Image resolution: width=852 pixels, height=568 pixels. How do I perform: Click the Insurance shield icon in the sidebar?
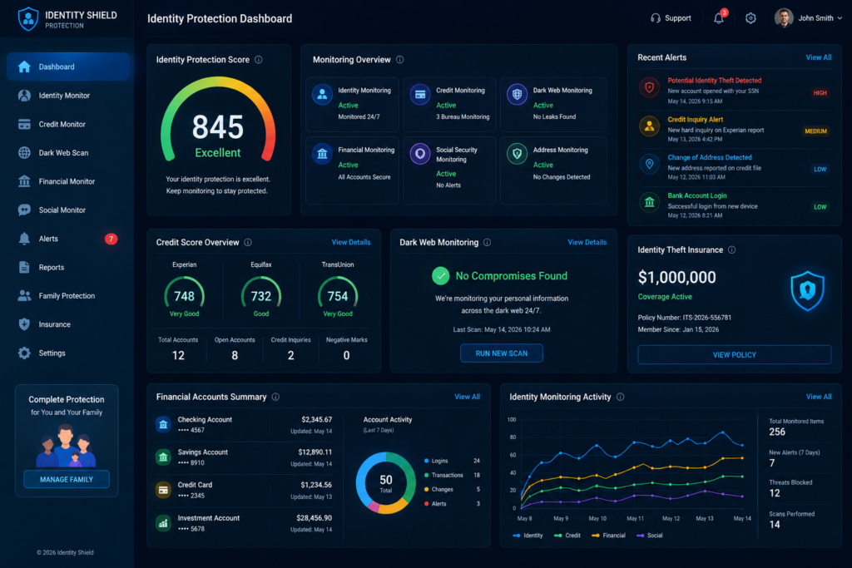click(x=24, y=324)
